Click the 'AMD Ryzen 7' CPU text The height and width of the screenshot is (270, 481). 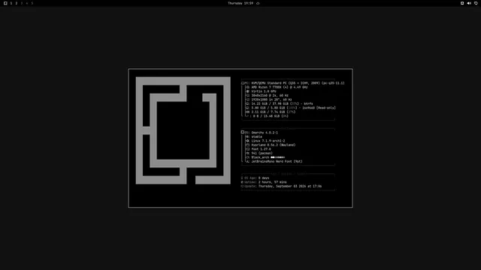279,87
